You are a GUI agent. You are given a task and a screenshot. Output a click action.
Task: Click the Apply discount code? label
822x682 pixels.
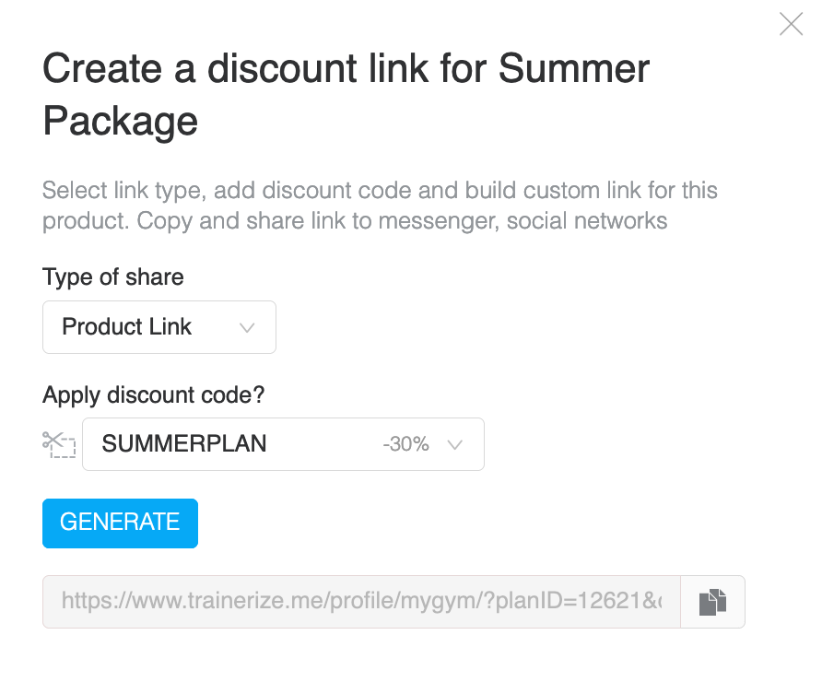click(x=154, y=394)
